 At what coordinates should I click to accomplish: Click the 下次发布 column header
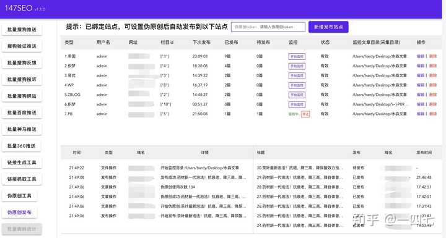coord(201,42)
